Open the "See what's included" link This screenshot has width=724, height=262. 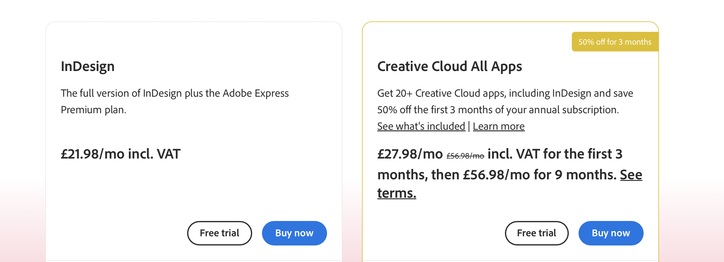coord(421,126)
